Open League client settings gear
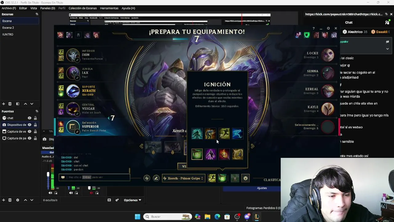This screenshot has height=222, width=394. [x=328, y=28]
